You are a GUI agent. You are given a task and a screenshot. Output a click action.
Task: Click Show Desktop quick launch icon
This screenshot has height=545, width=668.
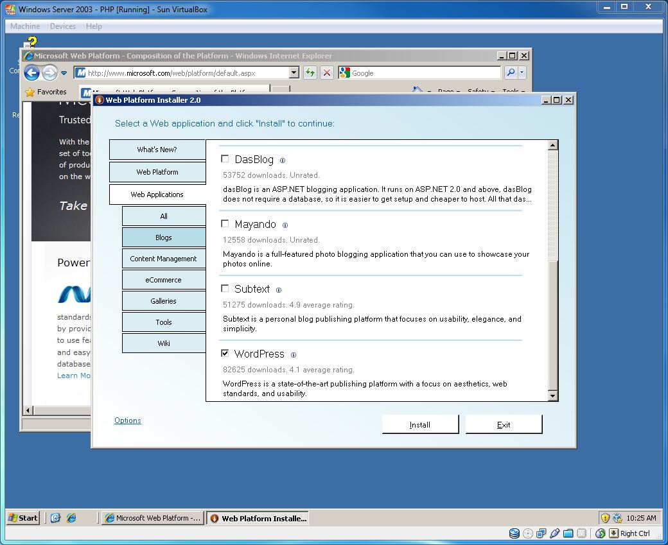click(x=55, y=518)
